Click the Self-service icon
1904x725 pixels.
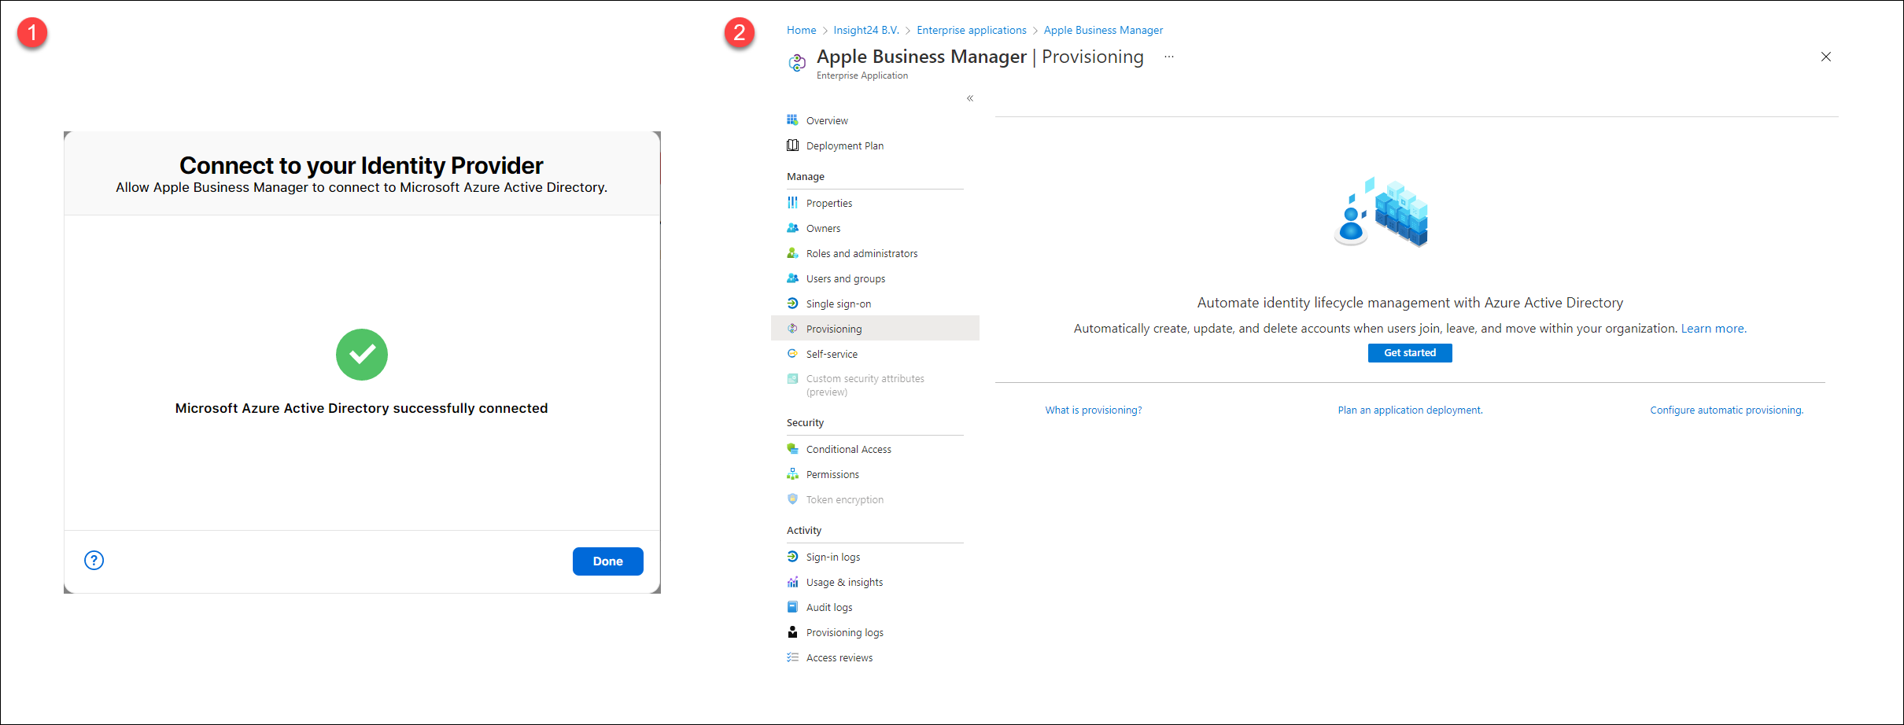(x=792, y=354)
